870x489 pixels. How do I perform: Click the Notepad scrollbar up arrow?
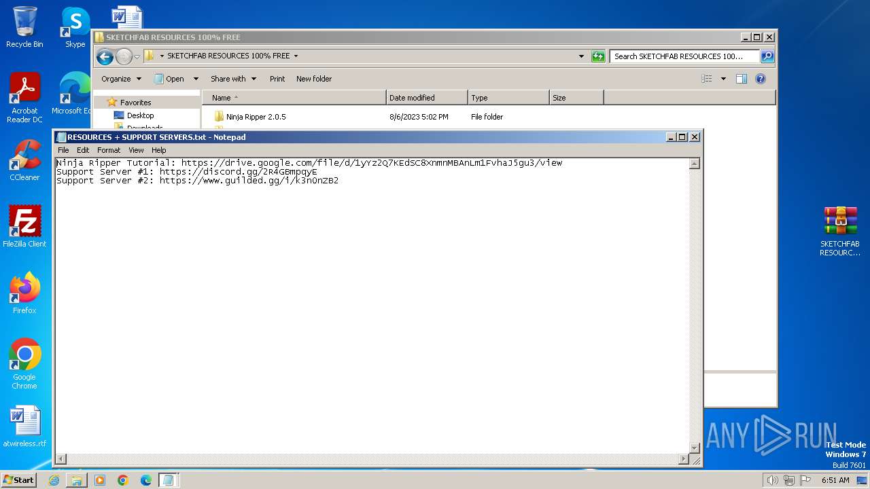(x=694, y=164)
